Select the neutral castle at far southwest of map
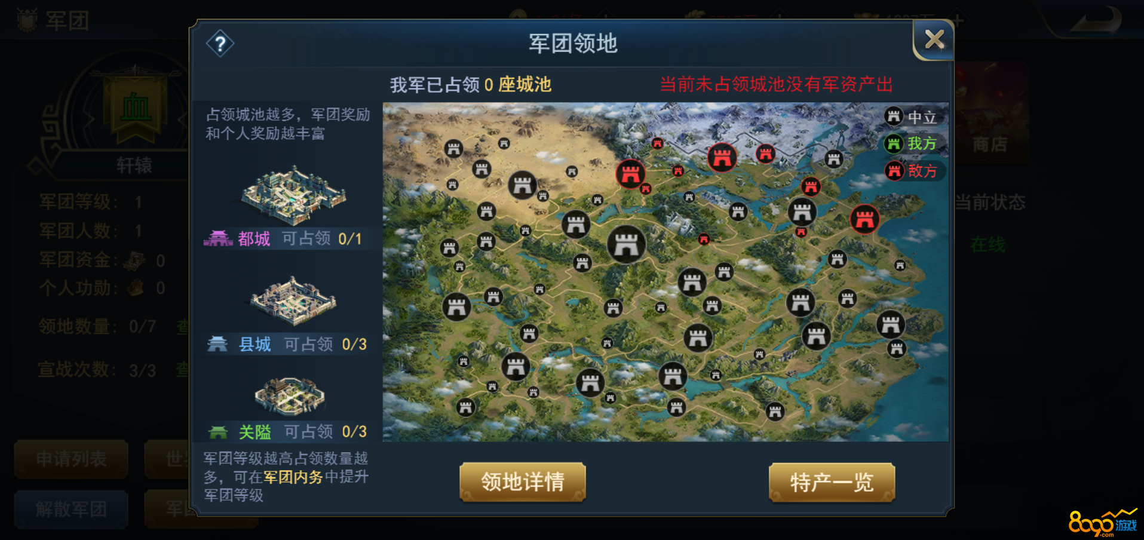1144x540 pixels. (x=465, y=407)
